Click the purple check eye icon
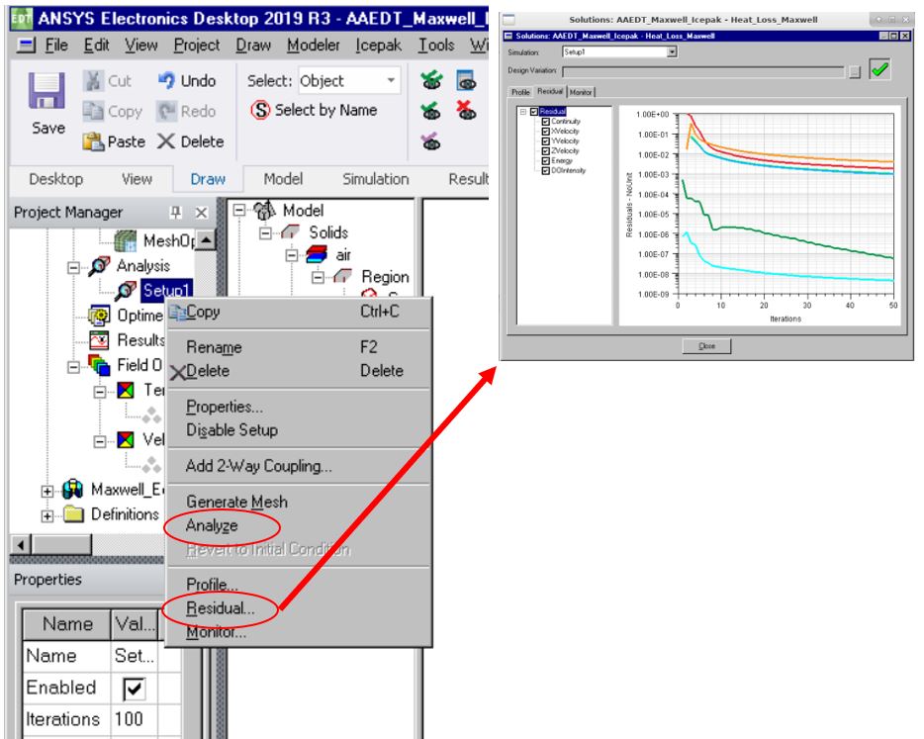 [430, 141]
